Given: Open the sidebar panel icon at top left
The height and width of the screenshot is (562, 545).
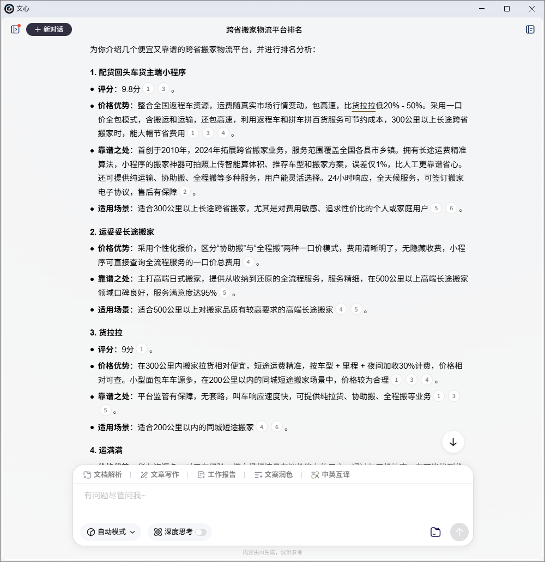Looking at the screenshot, I should tap(15, 29).
